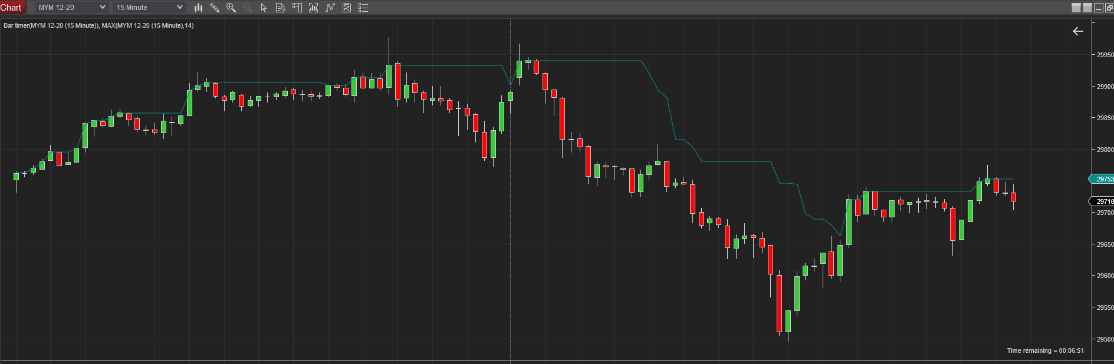The height and width of the screenshot is (364, 1114).
Task: Toggle the Chart Trader panel icon
Action: pyautogui.click(x=297, y=8)
